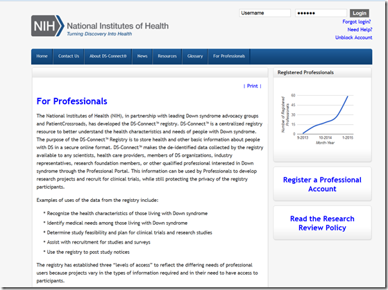Click 'Assist with recruitment for studies and surveys' bullet
The width and height of the screenshot is (388, 290).
tap(99, 242)
